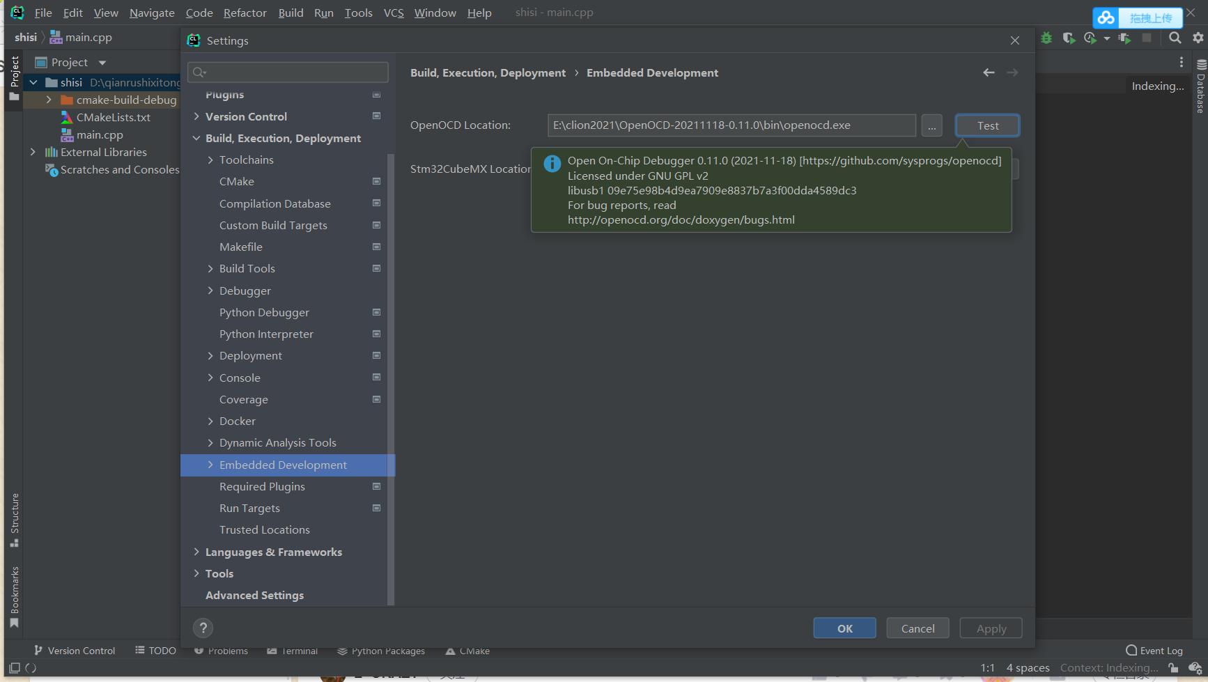This screenshot has height=682, width=1208.
Task: Open Python Packages tool window
Action: pyautogui.click(x=381, y=651)
